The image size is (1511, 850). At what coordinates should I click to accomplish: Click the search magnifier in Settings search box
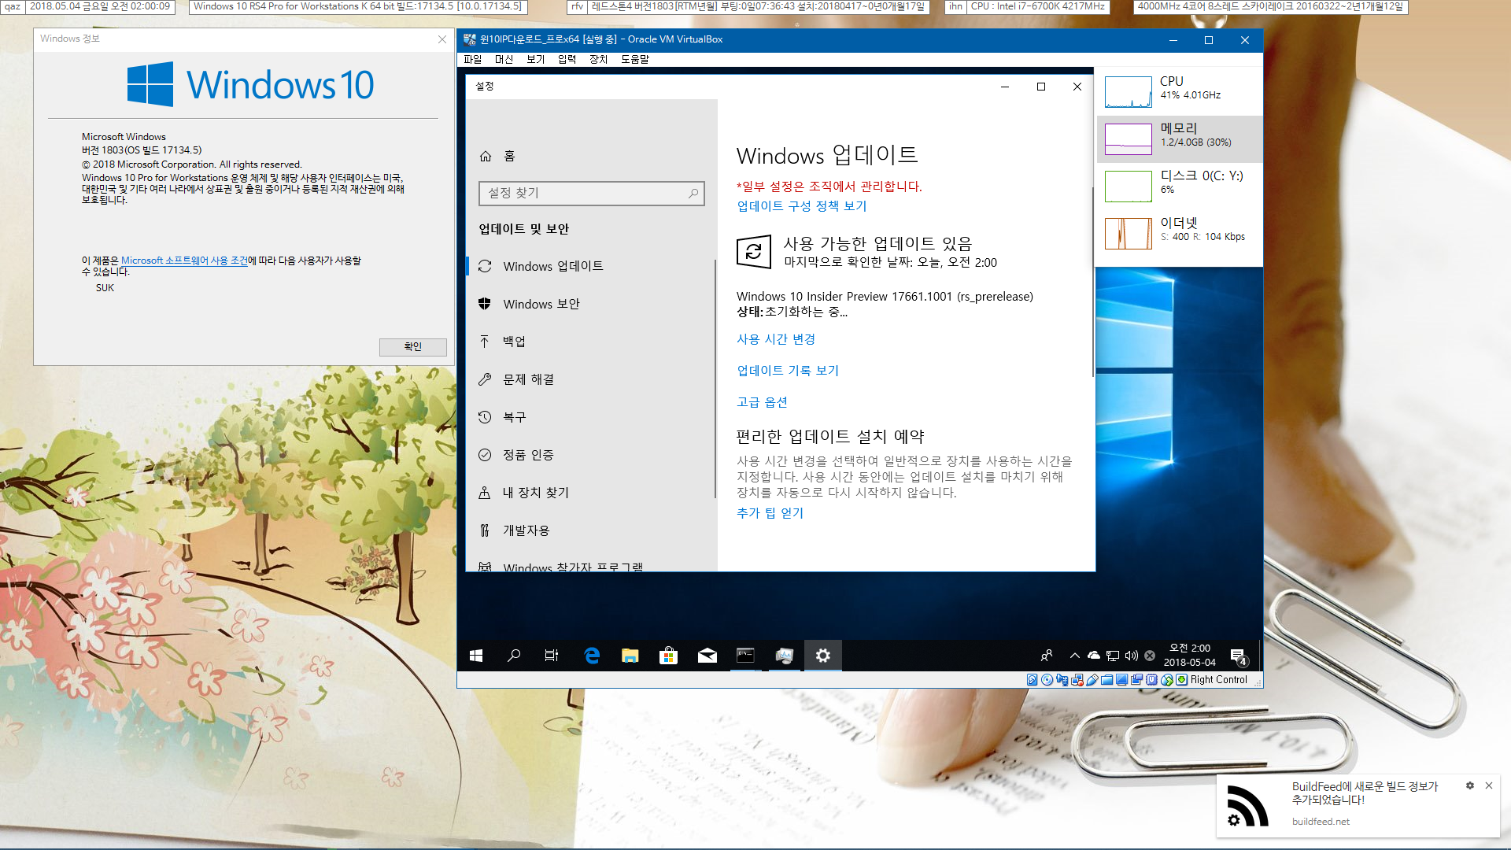[693, 193]
